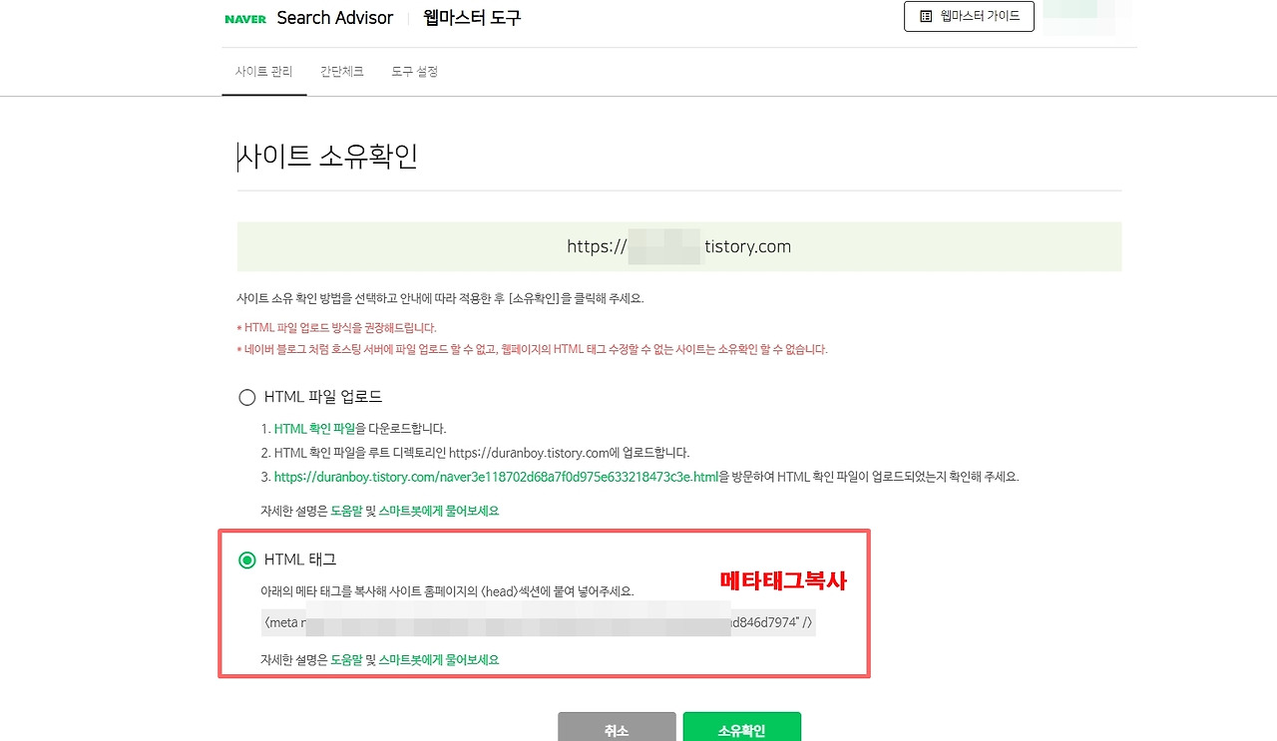Viewport: 1277px width, 741px height.
Task: Open Search Advisor home link
Action: click(335, 18)
